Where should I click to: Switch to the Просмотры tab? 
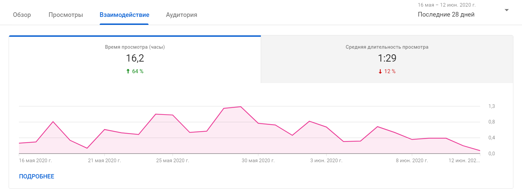tap(66, 15)
